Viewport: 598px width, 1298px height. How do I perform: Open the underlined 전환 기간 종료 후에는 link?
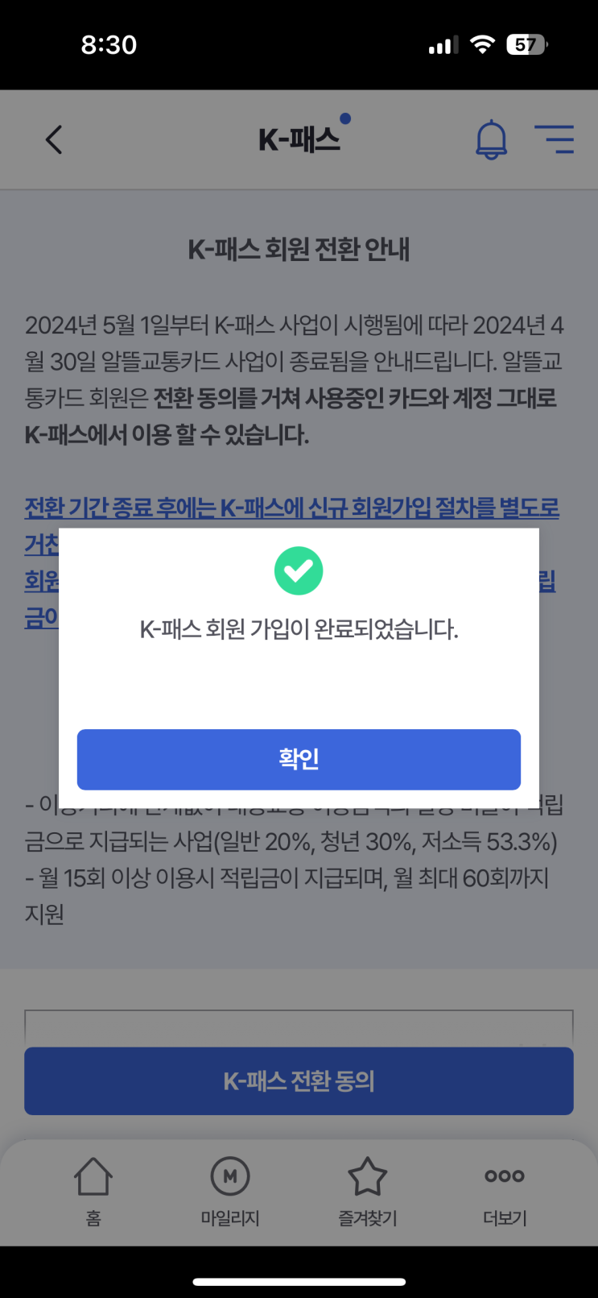291,508
